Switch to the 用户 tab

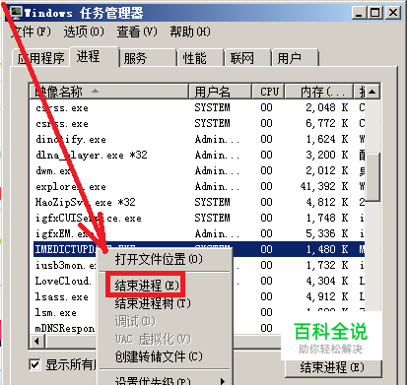[x=295, y=58]
